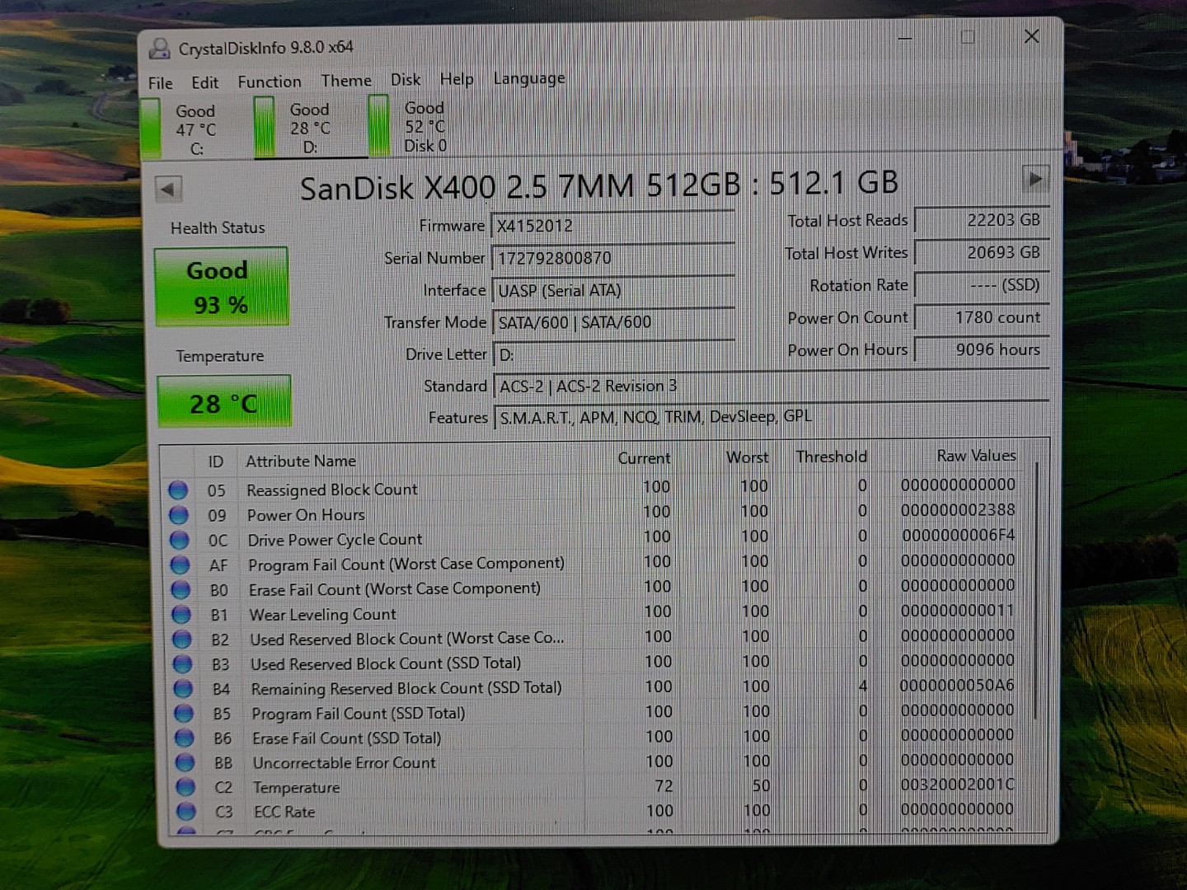
Task: Click raw value 000000002388
Action: (958, 510)
